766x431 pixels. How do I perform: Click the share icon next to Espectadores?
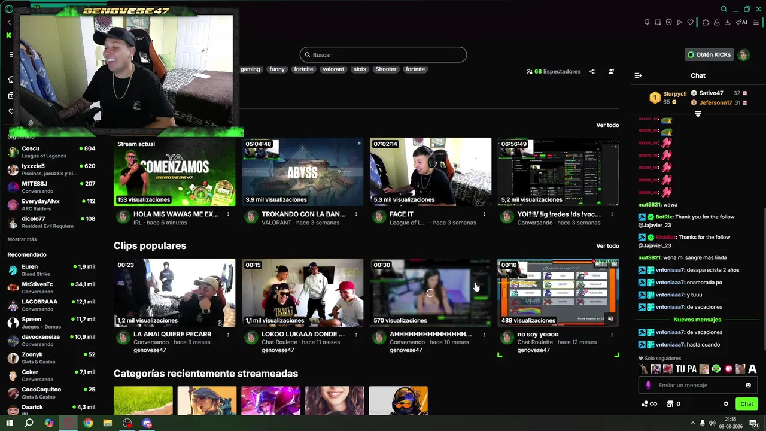click(592, 71)
